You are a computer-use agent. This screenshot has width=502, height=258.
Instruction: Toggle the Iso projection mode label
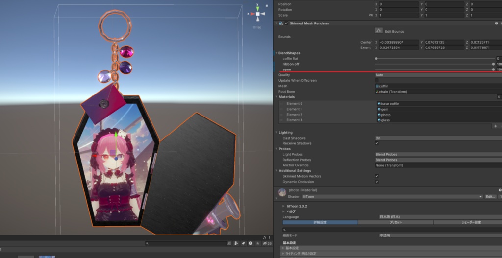[x=257, y=27]
